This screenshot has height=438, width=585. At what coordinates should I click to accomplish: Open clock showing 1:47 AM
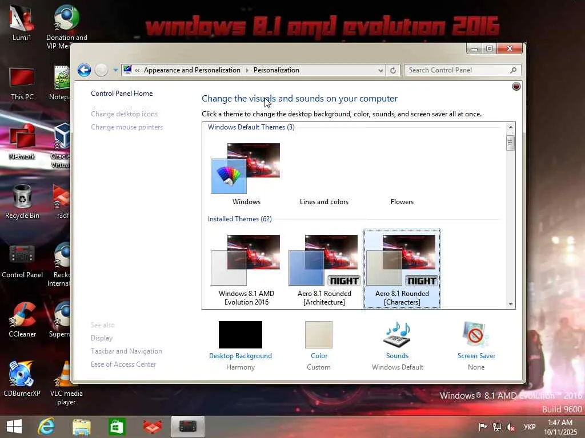coord(560,427)
